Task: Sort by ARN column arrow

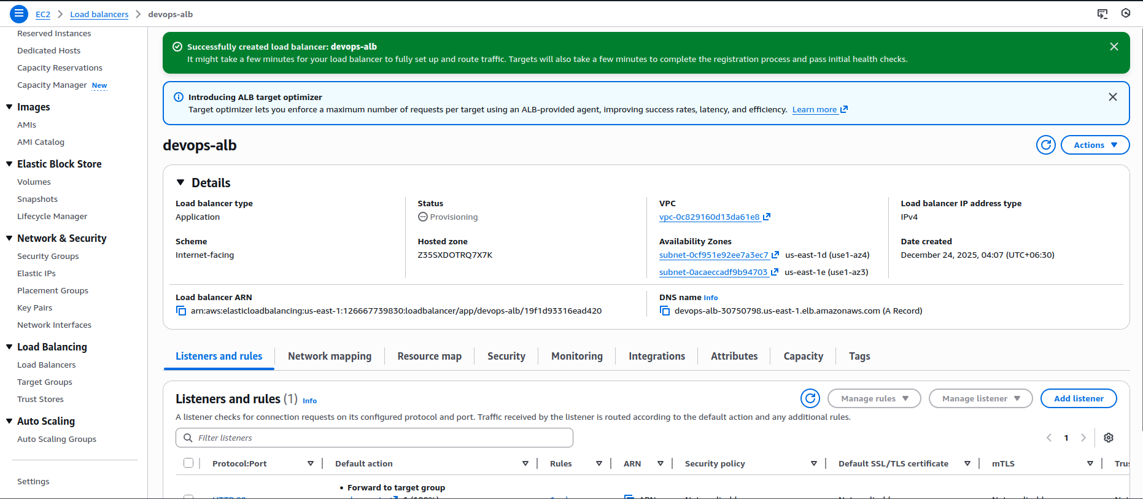Action: pos(661,463)
